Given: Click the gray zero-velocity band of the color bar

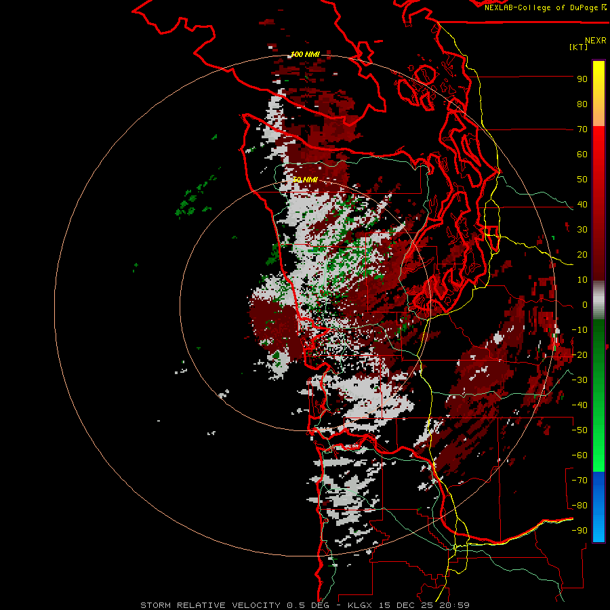Looking at the screenshot, I should click(598, 300).
